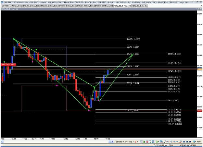This screenshot has width=203, height=147.
Task: Minimize the main application window
Action: (194, 2)
